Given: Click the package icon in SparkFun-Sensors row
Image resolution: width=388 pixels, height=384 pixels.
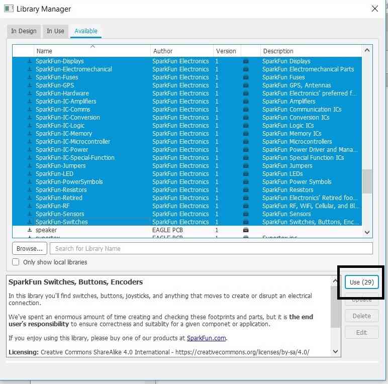Looking at the screenshot, I should point(246,214).
